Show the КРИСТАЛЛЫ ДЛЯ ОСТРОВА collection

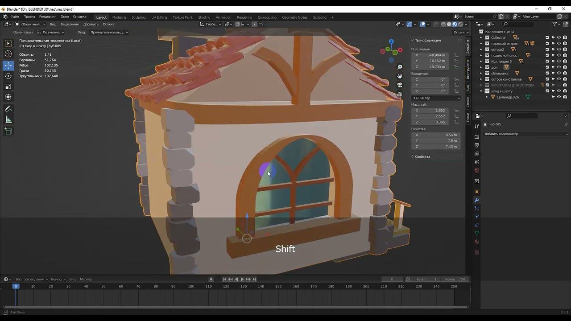click(559, 85)
